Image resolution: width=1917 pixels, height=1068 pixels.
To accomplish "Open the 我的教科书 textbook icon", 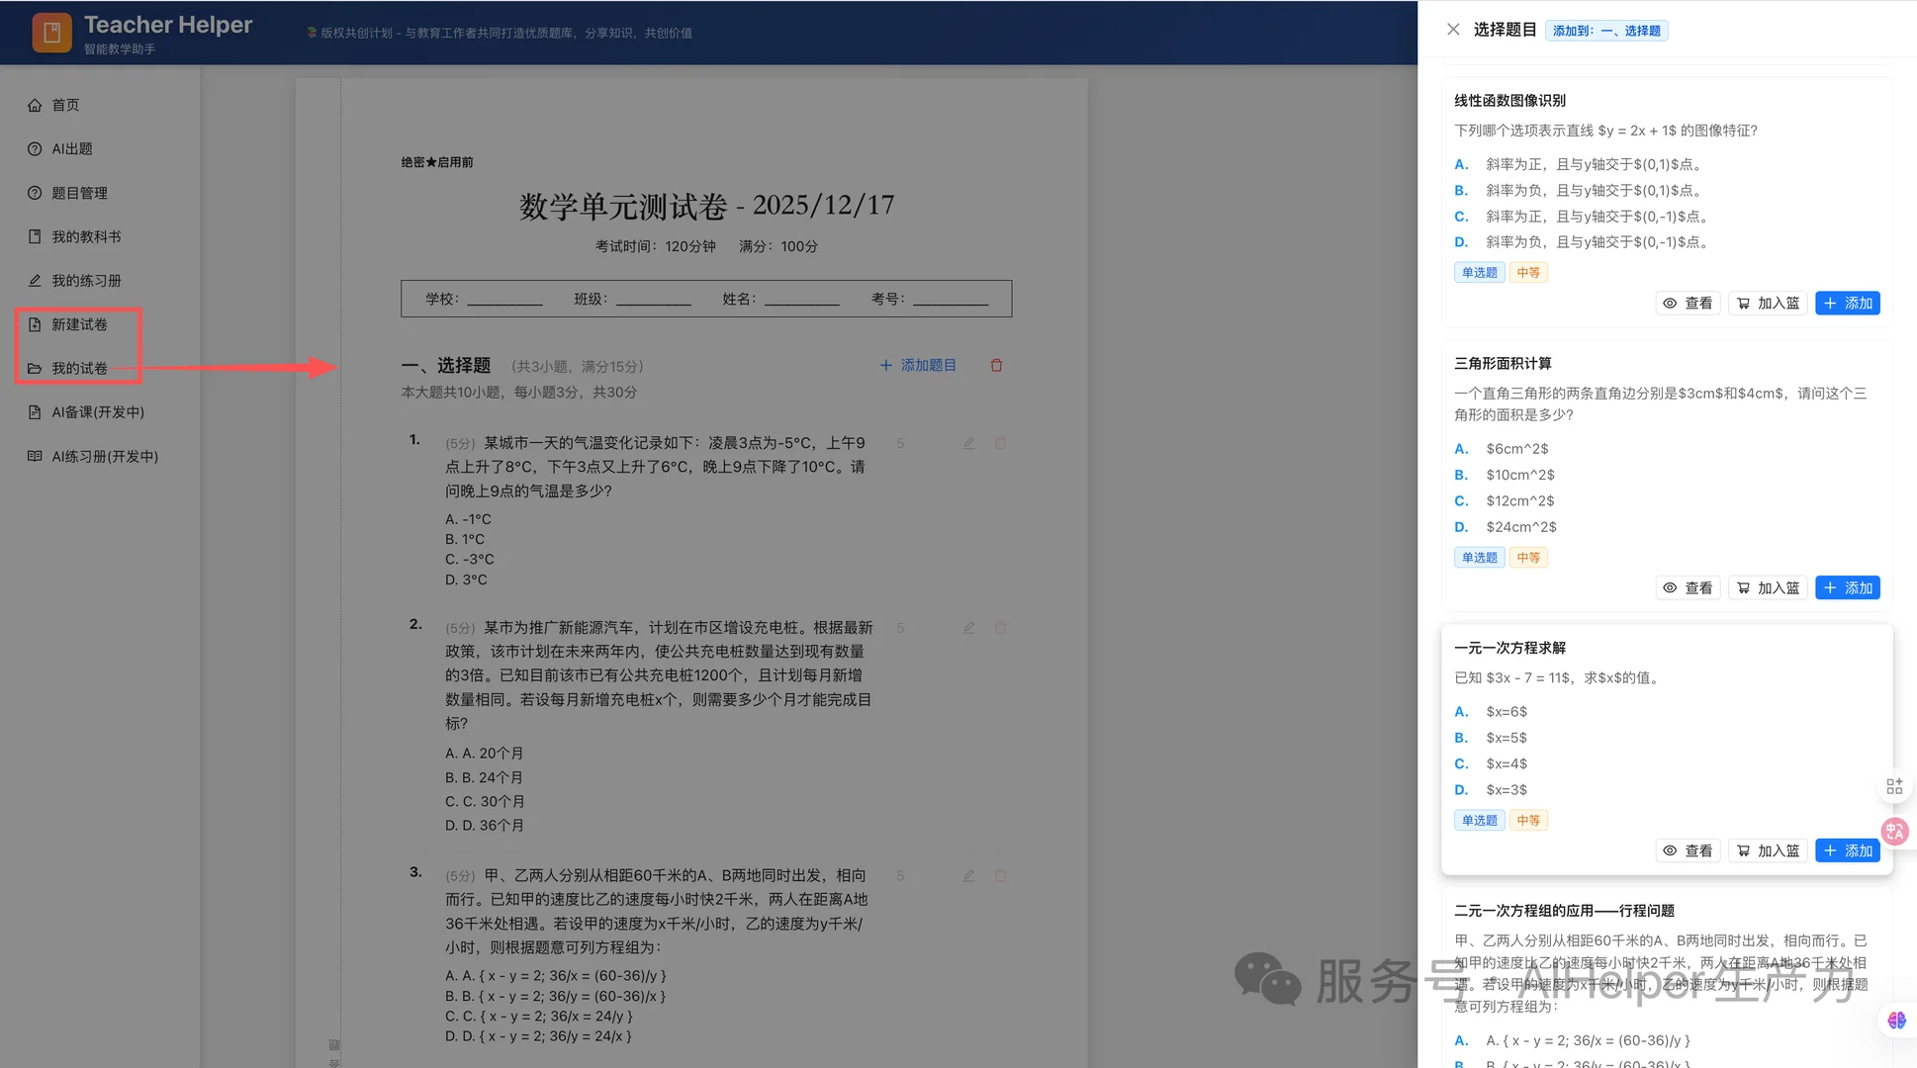I will pos(35,236).
